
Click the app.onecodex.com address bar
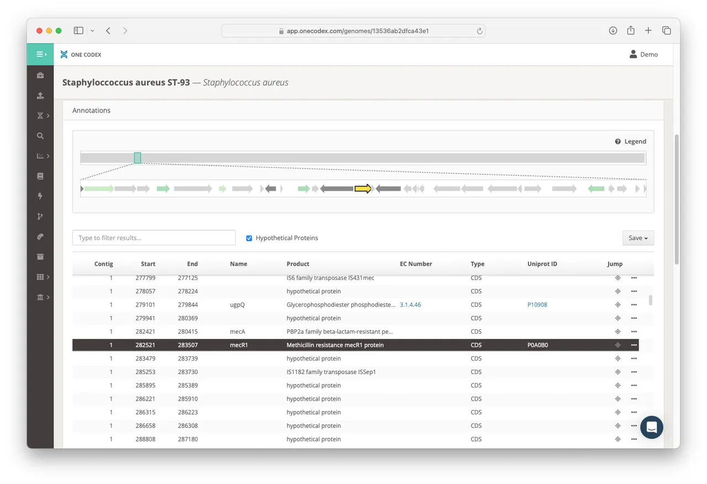[x=353, y=31]
